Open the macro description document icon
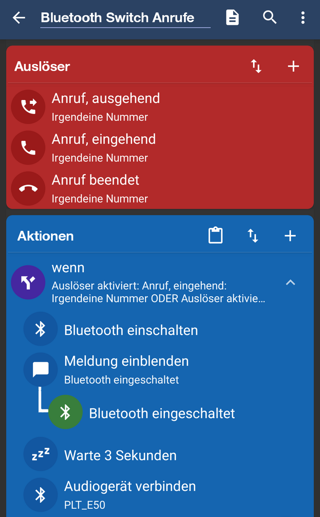Viewport: 320px width, 517px height. click(x=232, y=18)
